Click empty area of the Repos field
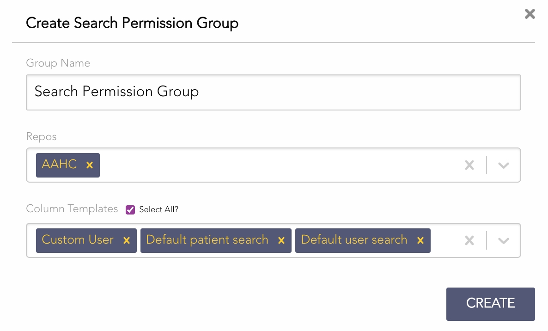This screenshot has width=548, height=331. (x=277, y=165)
